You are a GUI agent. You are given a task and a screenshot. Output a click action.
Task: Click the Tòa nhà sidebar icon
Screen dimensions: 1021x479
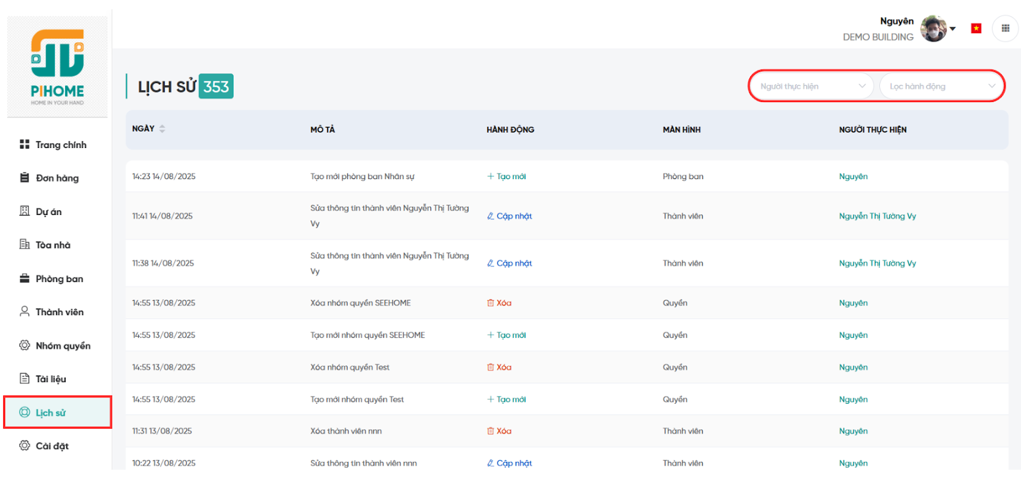[24, 244]
